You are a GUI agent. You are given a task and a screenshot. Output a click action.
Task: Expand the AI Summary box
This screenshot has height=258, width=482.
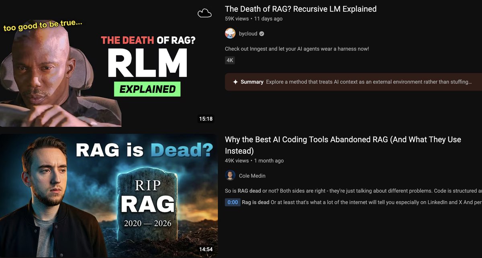[x=353, y=82]
